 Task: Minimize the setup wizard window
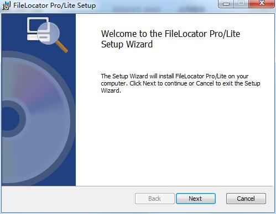(x=226, y=4)
